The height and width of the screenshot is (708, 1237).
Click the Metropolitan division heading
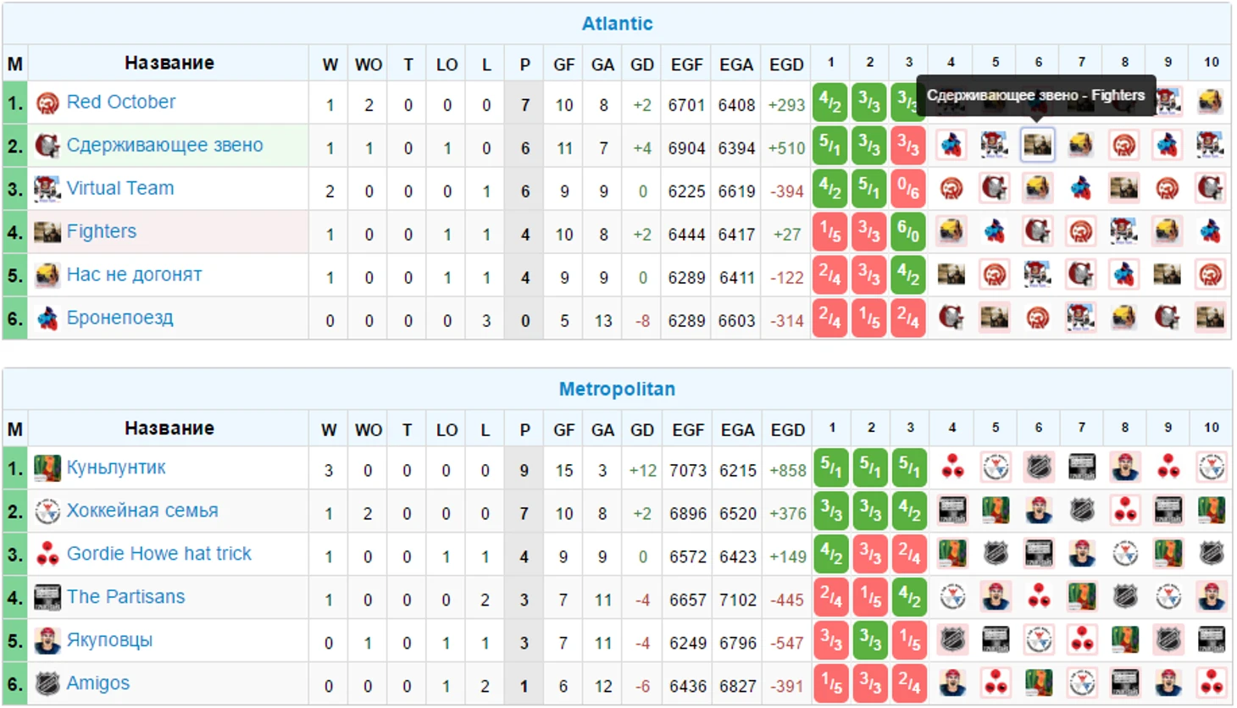point(617,390)
